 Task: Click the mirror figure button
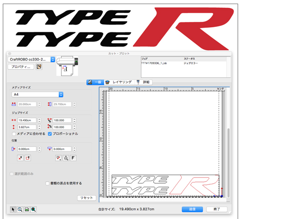(66, 158)
